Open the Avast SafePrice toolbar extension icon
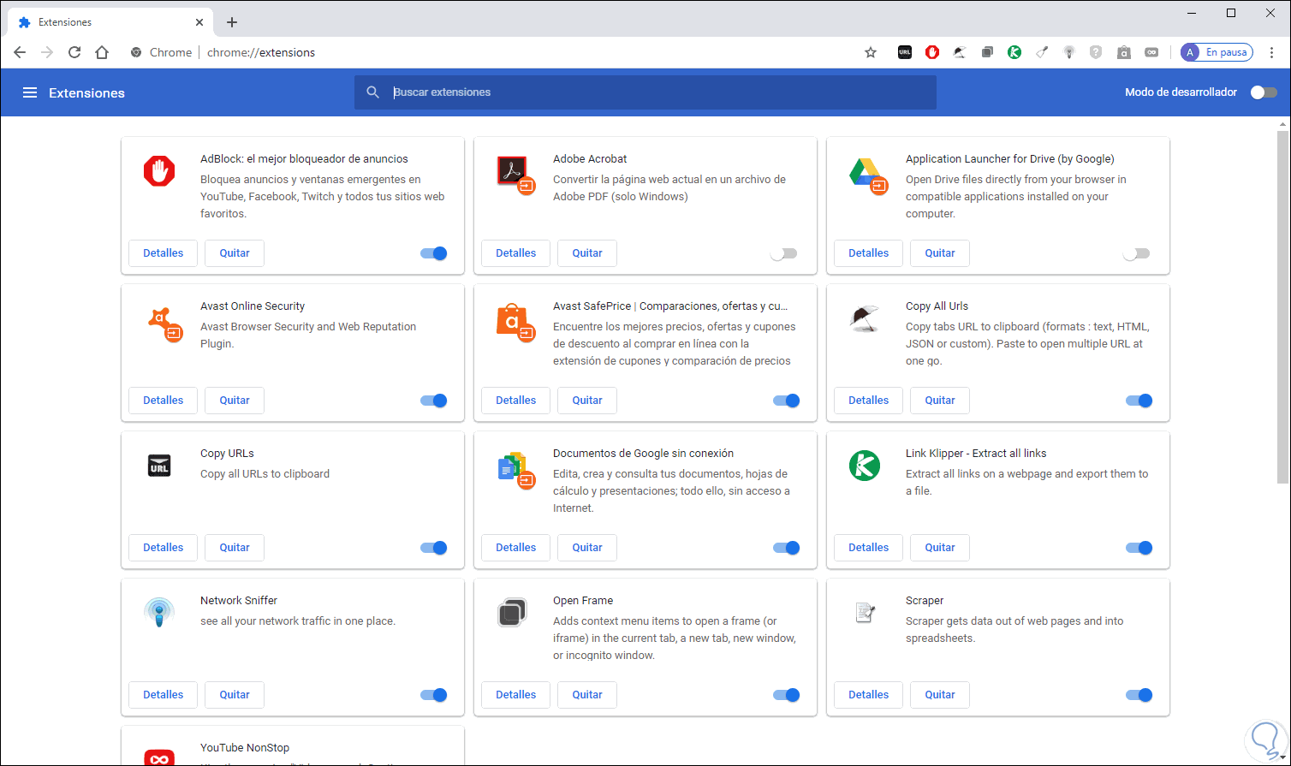The image size is (1291, 766). (1124, 52)
